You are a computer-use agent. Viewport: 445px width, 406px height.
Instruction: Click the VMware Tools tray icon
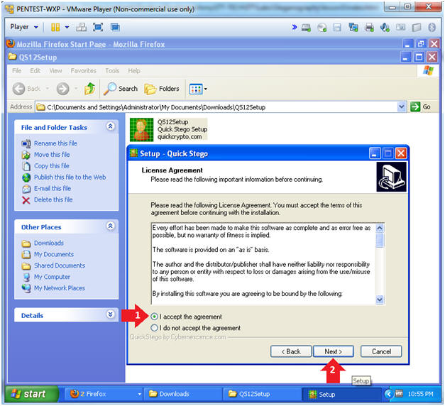[x=399, y=393]
